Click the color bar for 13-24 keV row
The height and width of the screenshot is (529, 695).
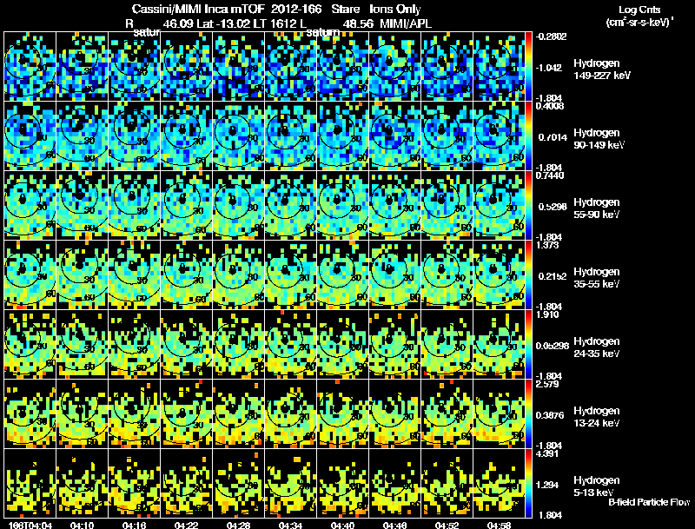pos(528,413)
